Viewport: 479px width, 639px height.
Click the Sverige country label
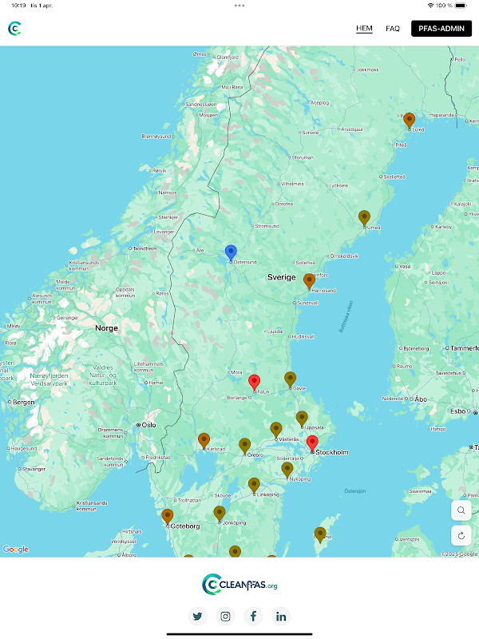282,277
